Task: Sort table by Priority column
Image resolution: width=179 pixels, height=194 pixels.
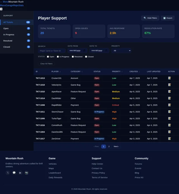Action: pos(117,71)
